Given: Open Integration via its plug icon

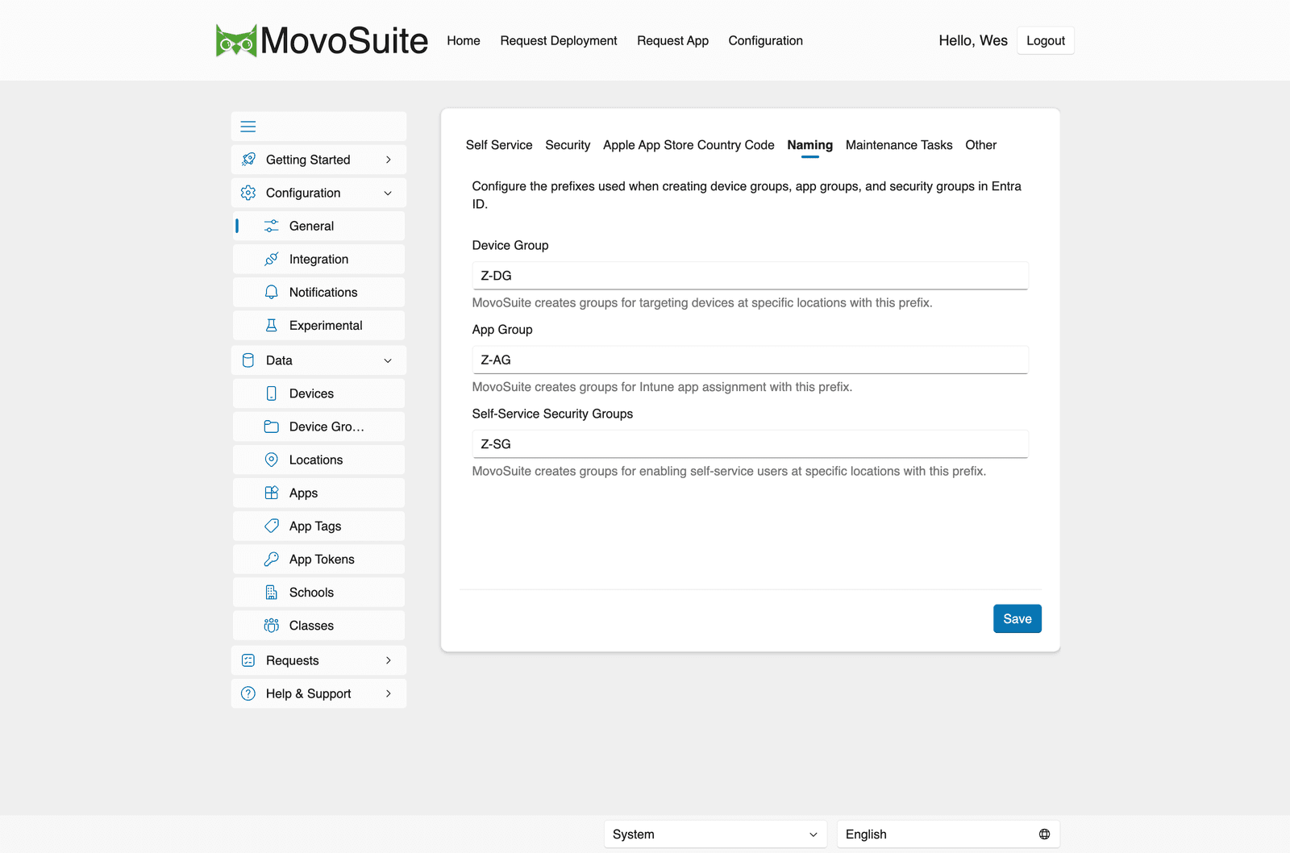Looking at the screenshot, I should (272, 259).
